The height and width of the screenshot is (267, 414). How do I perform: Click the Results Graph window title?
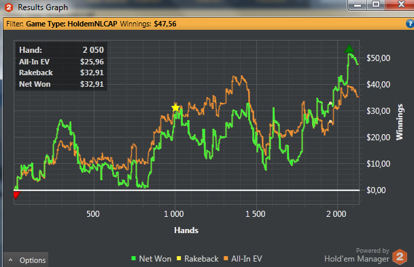coord(43,7)
